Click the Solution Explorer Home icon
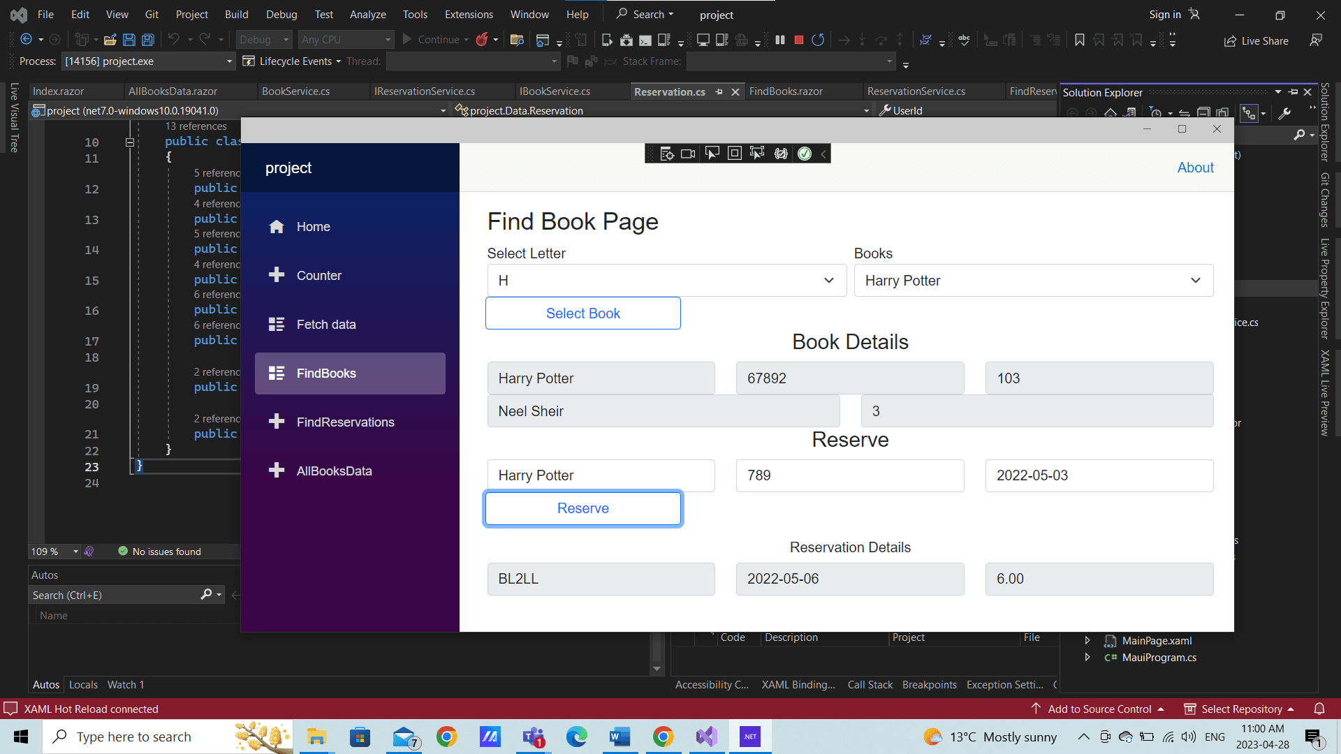The image size is (1341, 754). pos(1110,112)
